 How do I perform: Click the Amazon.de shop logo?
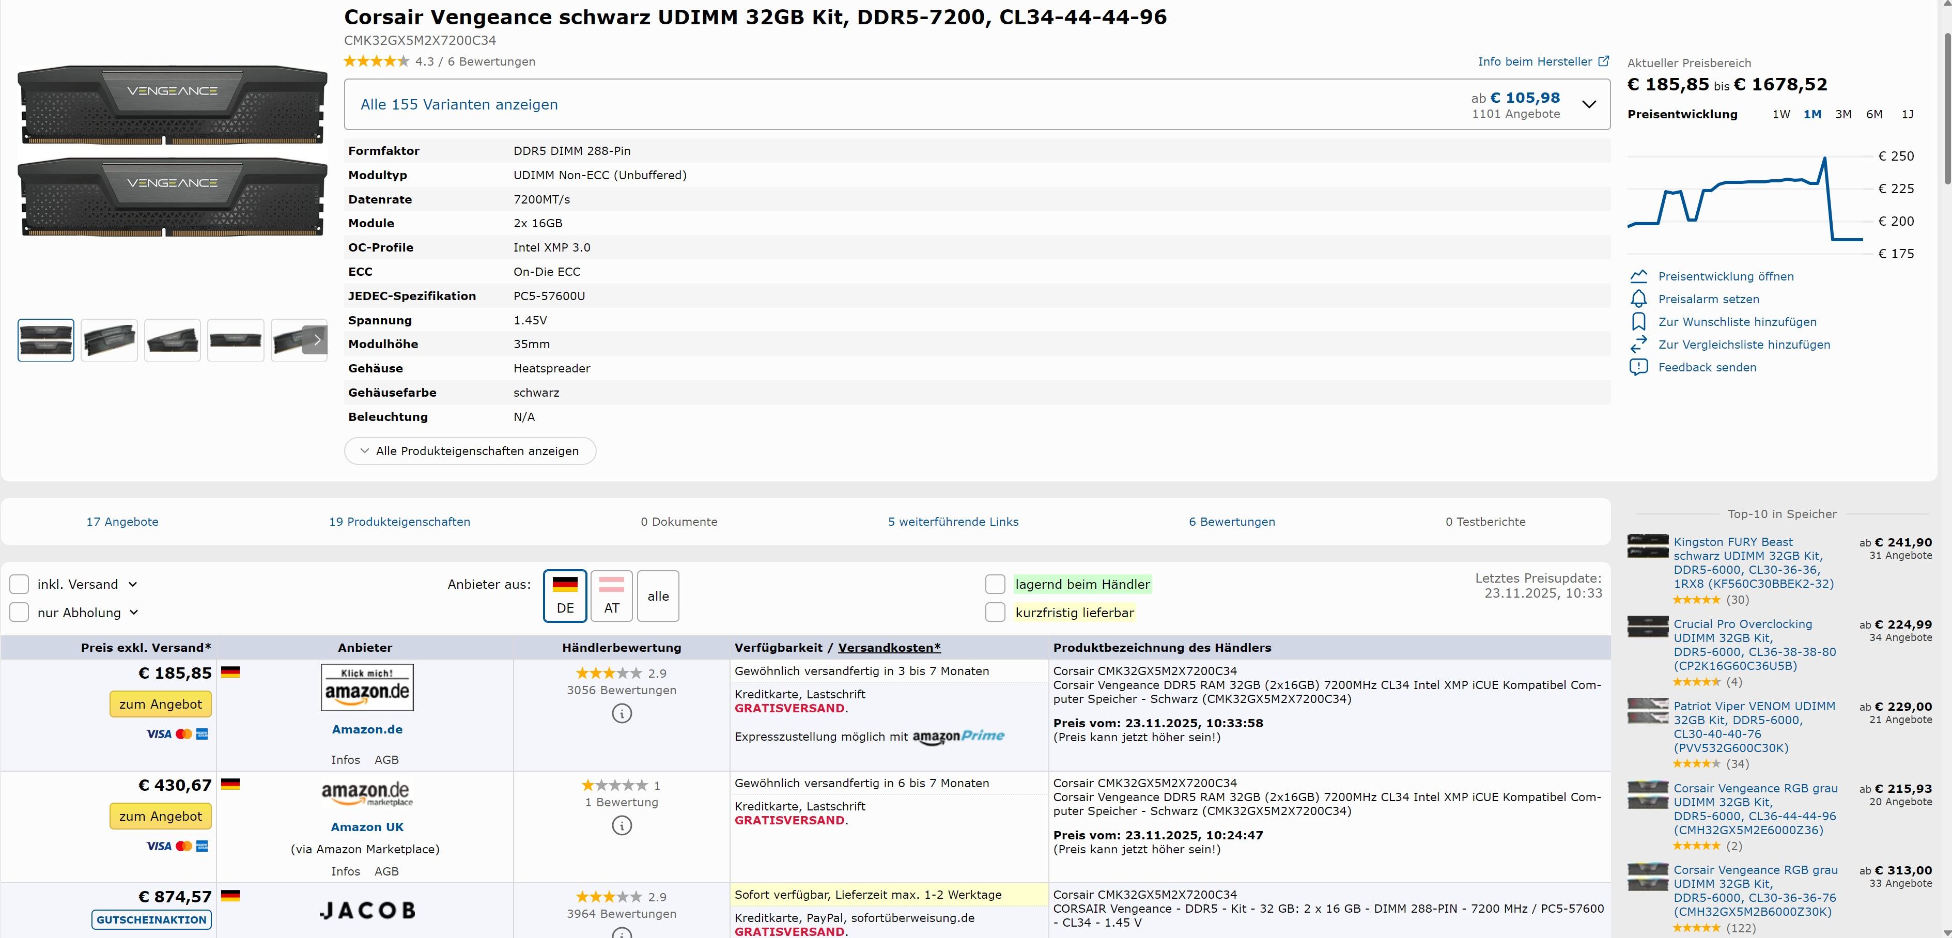pos(367,687)
